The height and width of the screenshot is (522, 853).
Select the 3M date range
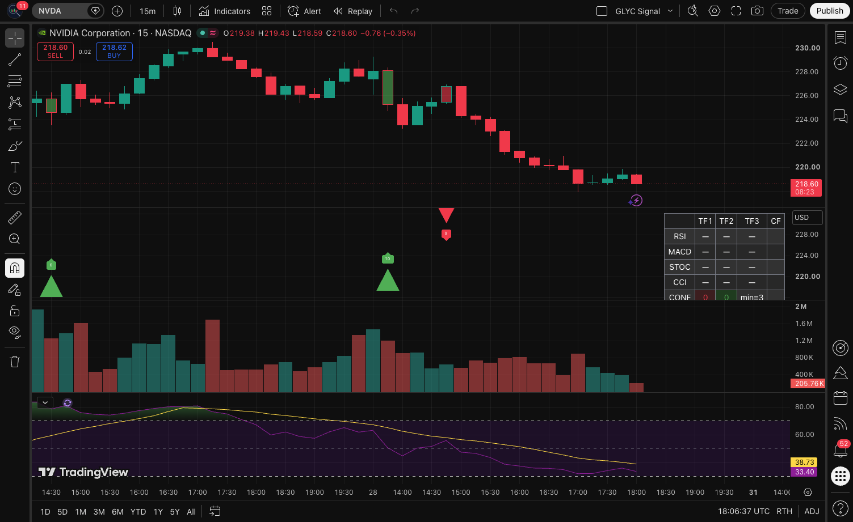[99, 511]
